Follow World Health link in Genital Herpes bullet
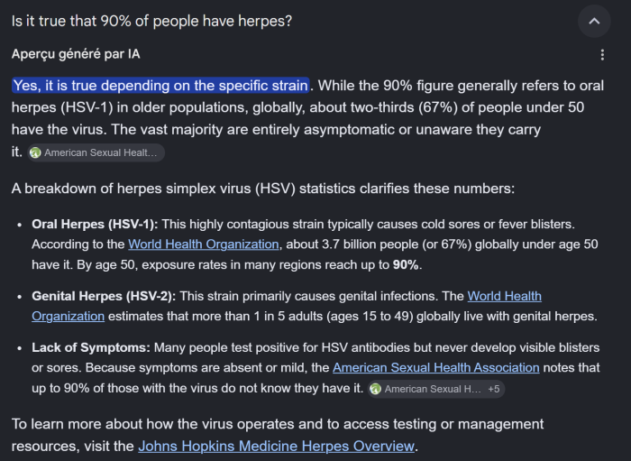 pyautogui.click(x=504, y=296)
